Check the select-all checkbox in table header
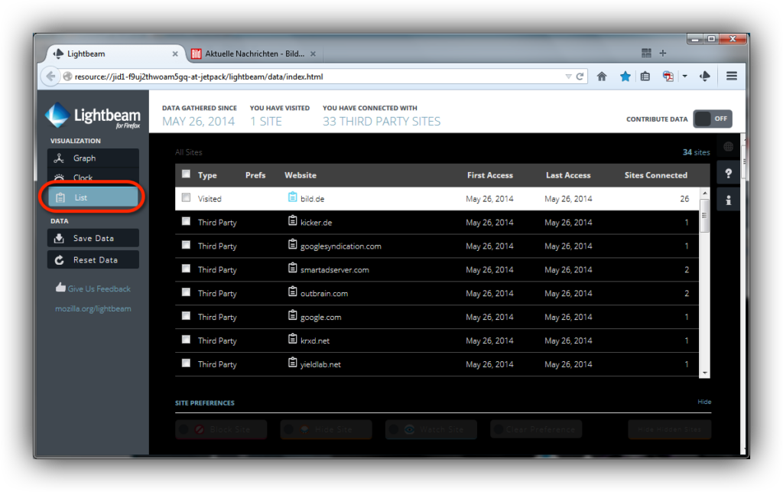 click(186, 174)
